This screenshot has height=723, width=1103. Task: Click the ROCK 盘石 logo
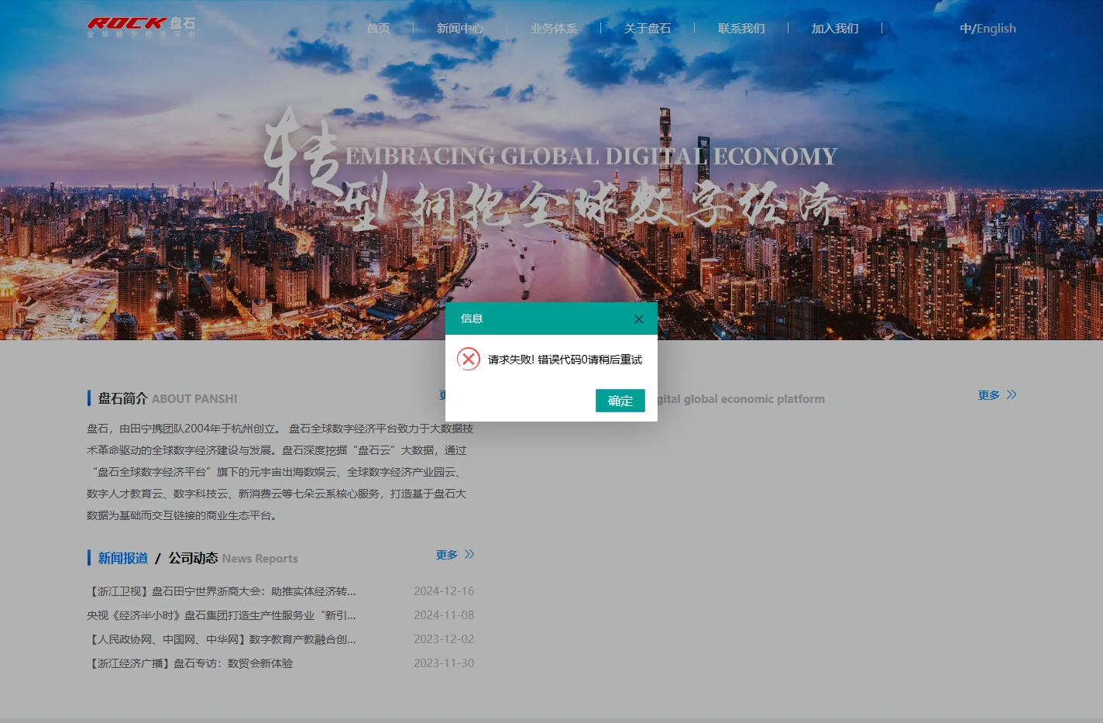tap(141, 27)
